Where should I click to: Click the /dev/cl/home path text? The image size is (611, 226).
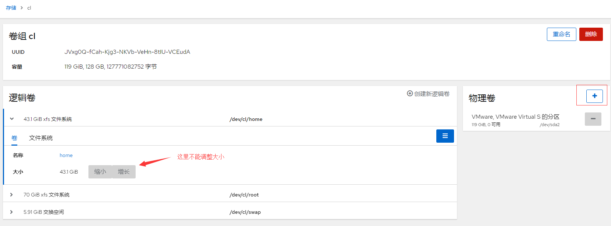[x=246, y=119]
